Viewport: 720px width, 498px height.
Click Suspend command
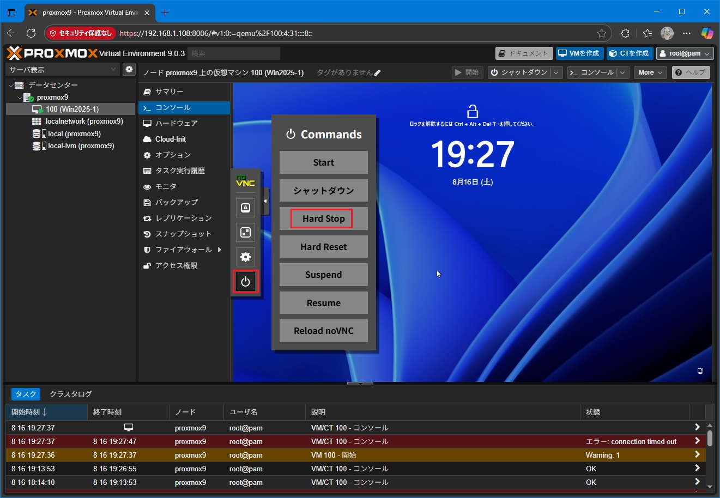324,275
